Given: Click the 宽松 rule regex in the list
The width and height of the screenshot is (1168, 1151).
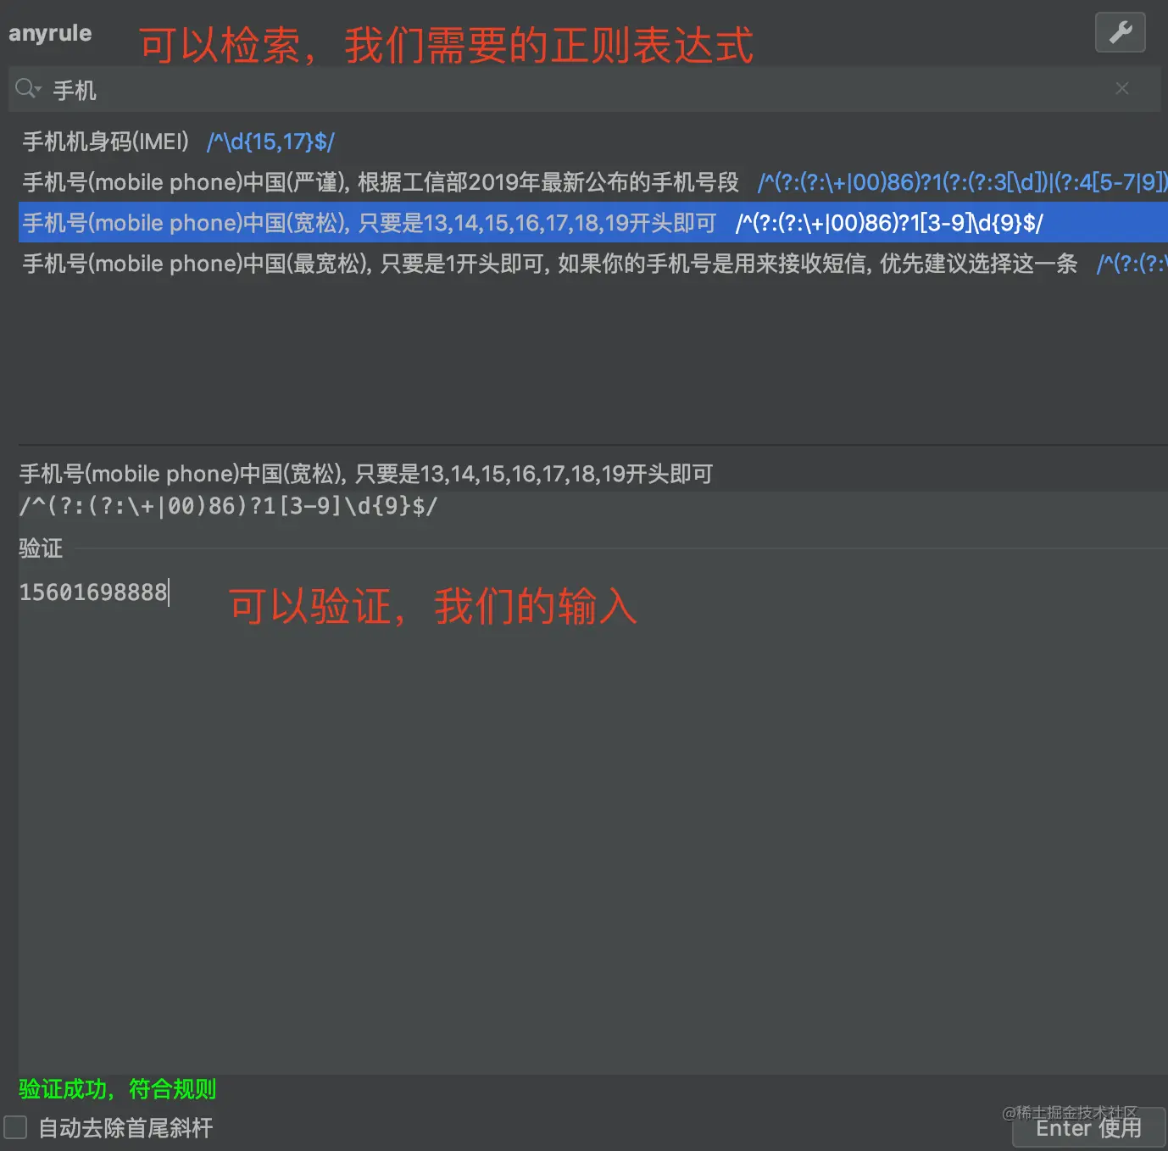Looking at the screenshot, I should click(x=888, y=222).
